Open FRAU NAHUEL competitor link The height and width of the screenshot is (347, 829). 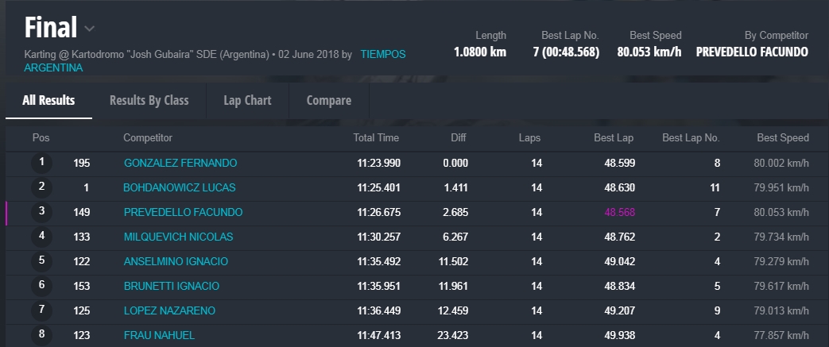coord(159,335)
